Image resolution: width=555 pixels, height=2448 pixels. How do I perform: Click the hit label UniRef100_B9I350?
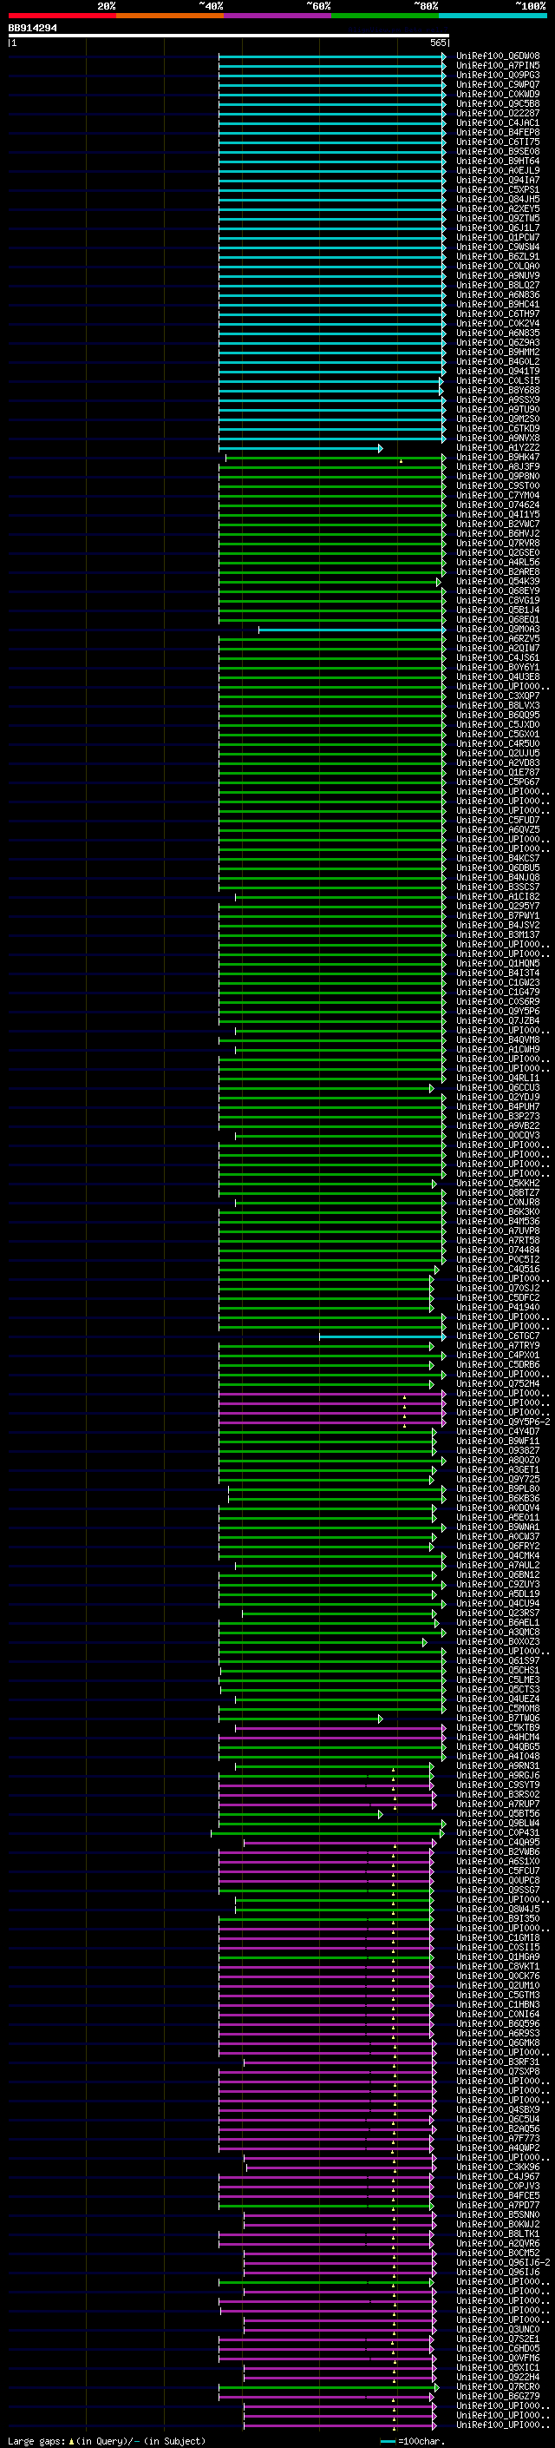pos(498,1920)
